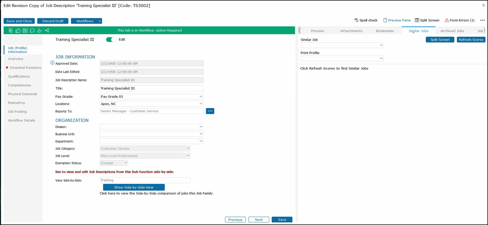Switch to the Attachments tab
The height and width of the screenshot is (225, 488).
click(351, 31)
